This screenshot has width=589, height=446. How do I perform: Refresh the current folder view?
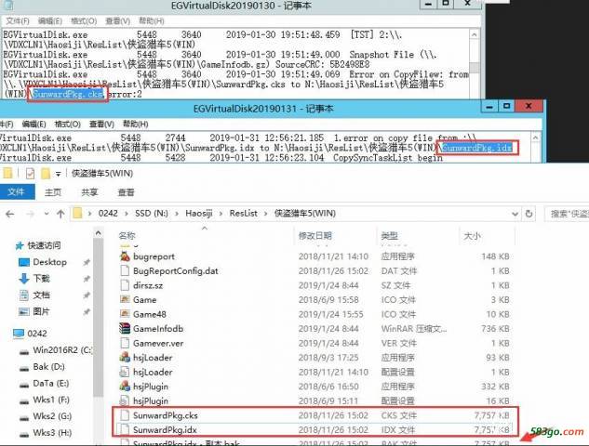[529, 214]
